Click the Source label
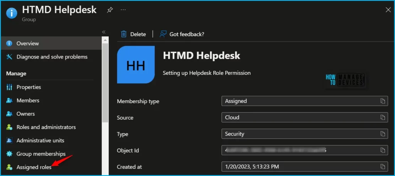This screenshot has width=395, height=176. [125, 118]
